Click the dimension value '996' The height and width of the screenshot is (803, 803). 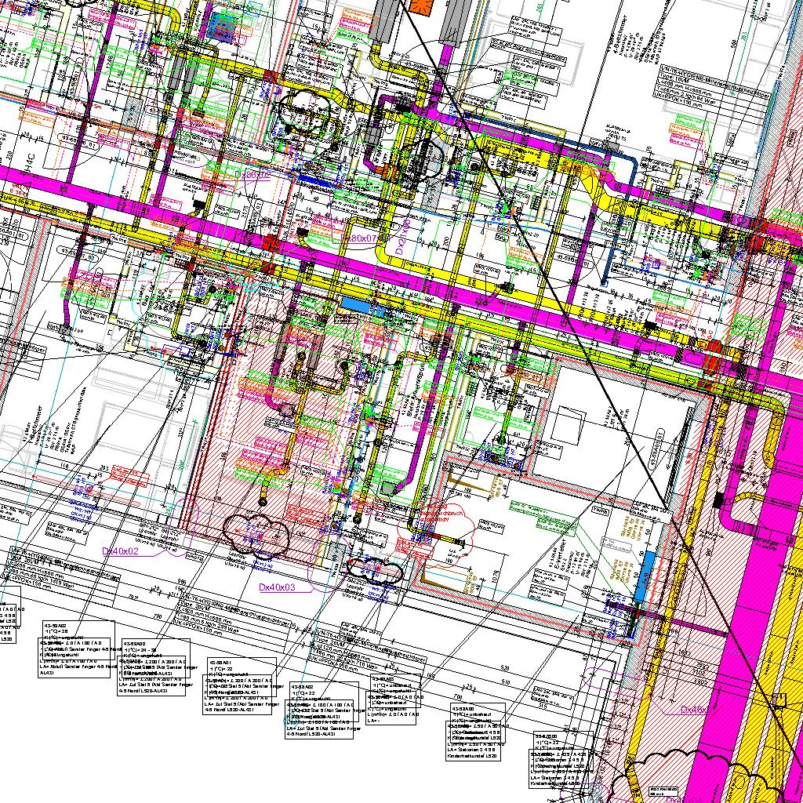coord(181,582)
